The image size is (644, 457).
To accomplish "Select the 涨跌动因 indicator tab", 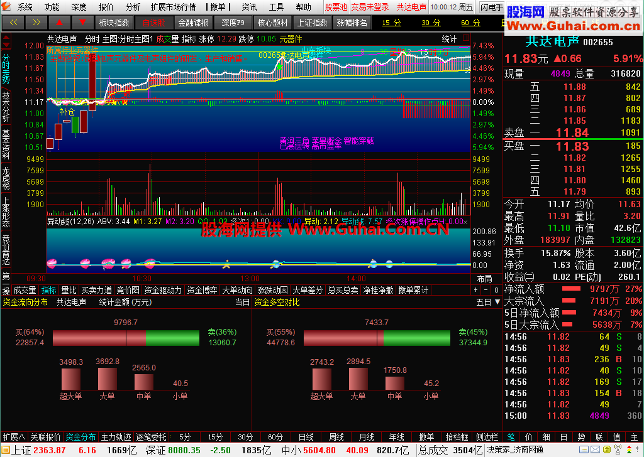I will 272,290.
